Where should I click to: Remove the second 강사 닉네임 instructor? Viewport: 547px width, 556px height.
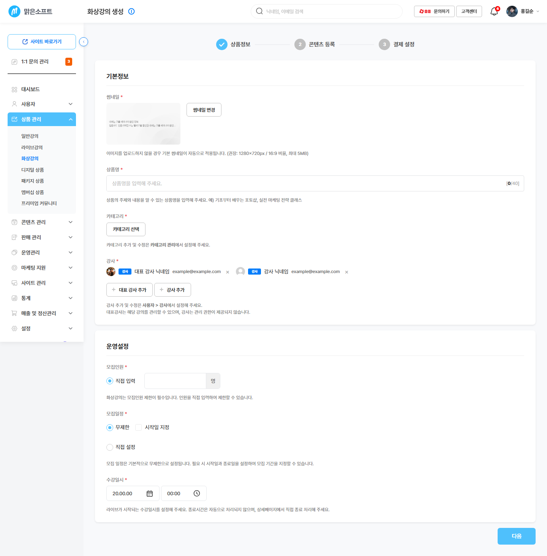pos(346,272)
